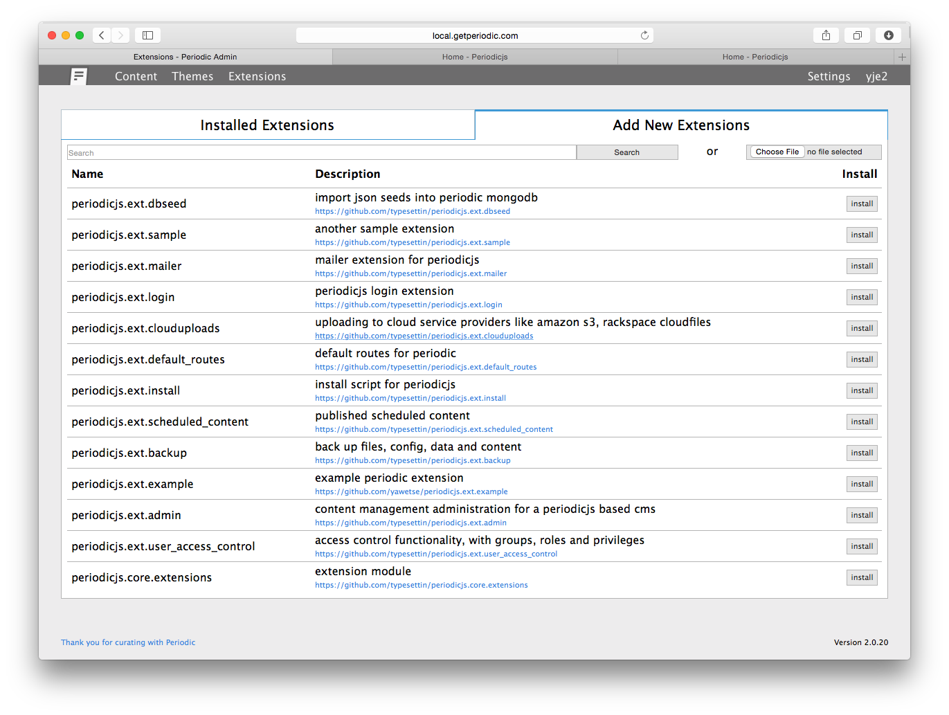Show all tabs icon in Safari
Screen dimensions: 949x715
[x=857, y=35]
